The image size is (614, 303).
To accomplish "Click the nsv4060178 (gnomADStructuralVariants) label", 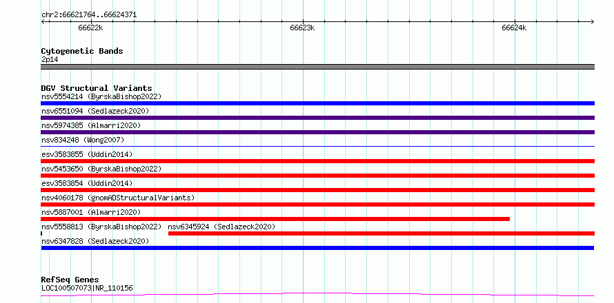I will (118, 198).
